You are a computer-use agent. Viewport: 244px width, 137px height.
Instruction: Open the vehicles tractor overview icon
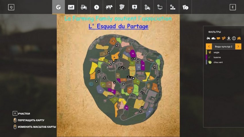coord(84,7)
